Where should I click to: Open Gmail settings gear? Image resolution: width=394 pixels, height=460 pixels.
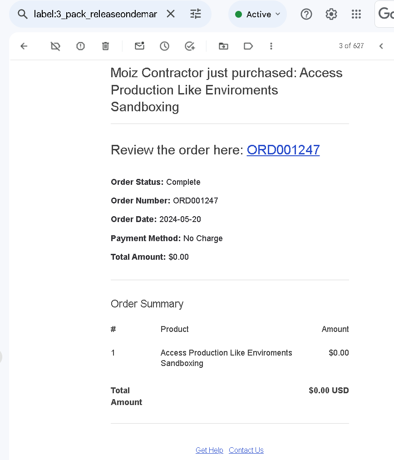tap(331, 14)
